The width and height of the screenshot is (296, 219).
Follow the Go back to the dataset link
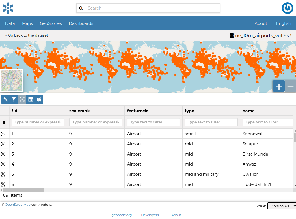coord(27,35)
